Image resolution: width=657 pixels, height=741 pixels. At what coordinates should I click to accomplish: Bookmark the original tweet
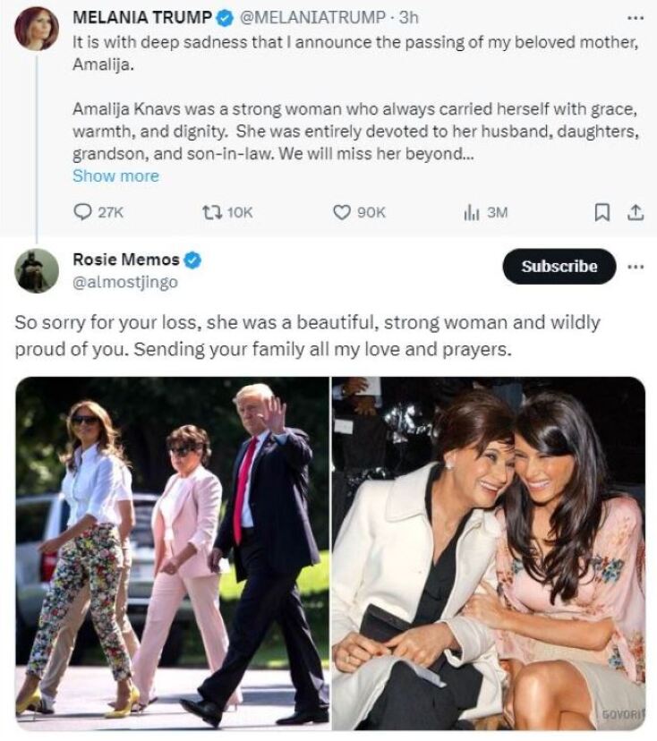[602, 212]
